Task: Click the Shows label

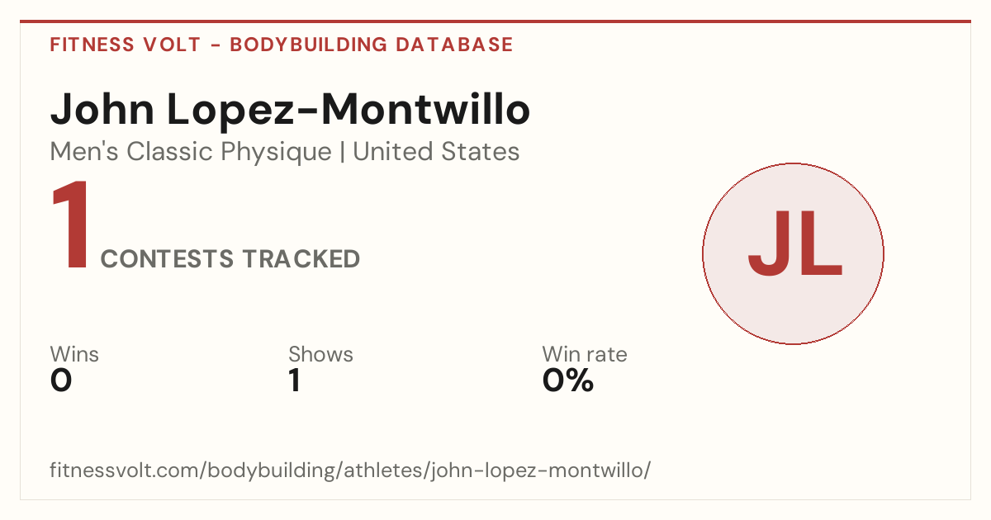Action: [320, 354]
